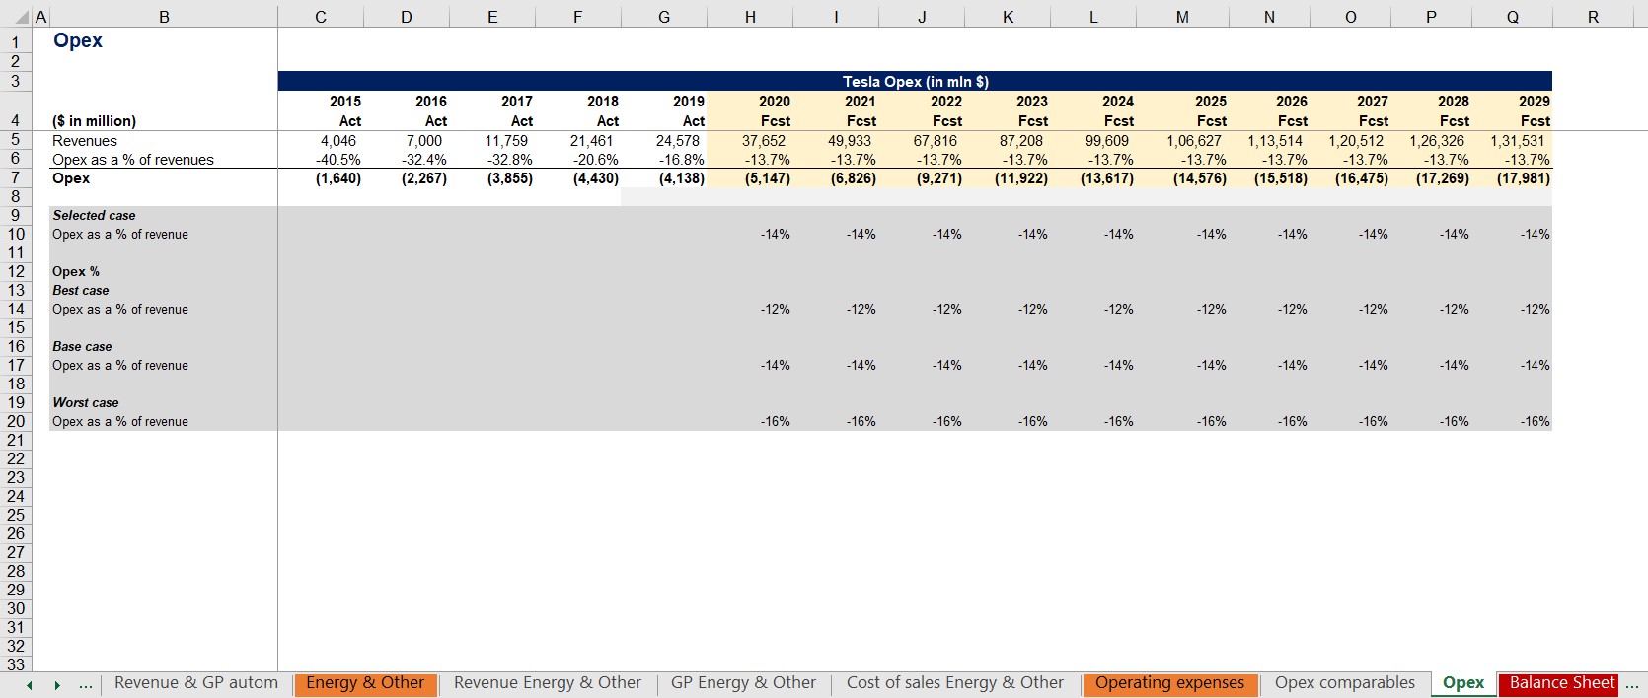
Task: Open the Revenue Energy & Other sheet
Action: (x=548, y=683)
